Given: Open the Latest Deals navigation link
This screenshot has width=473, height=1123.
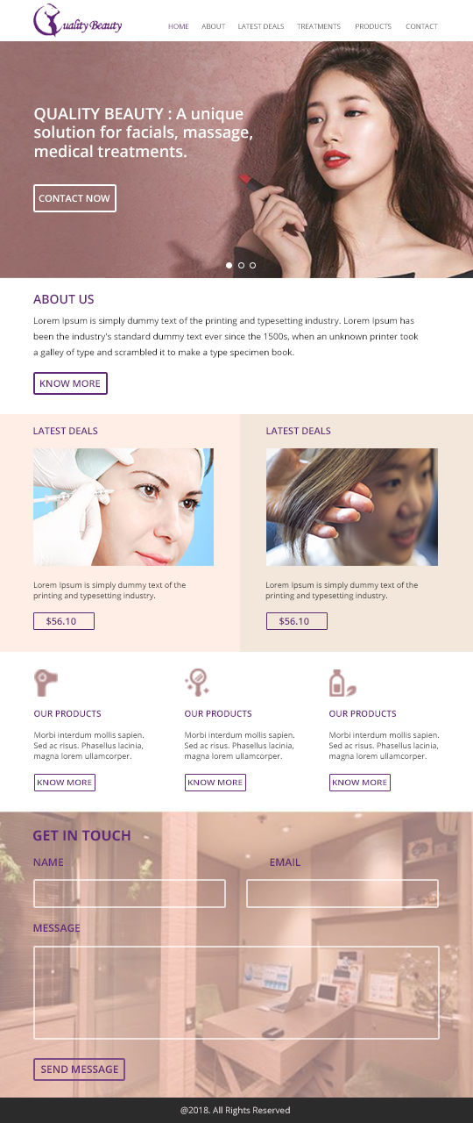Looking at the screenshot, I should click(x=261, y=26).
